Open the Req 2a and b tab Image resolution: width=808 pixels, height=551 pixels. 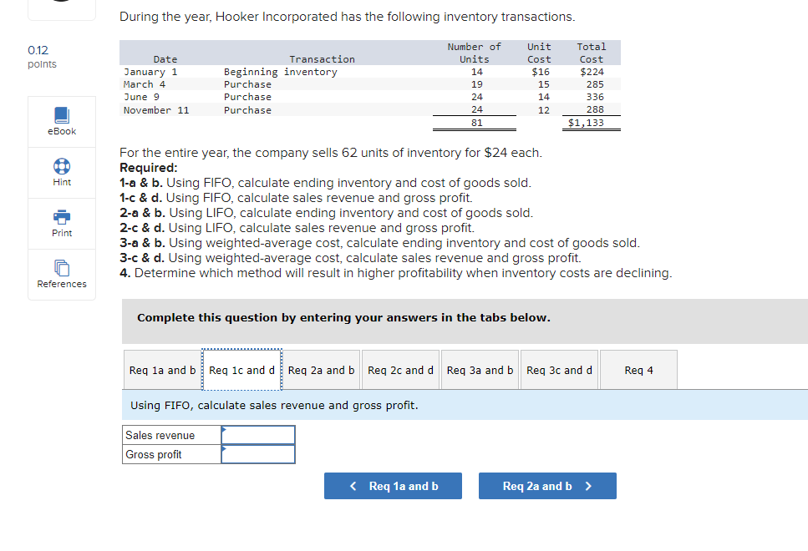click(x=321, y=370)
